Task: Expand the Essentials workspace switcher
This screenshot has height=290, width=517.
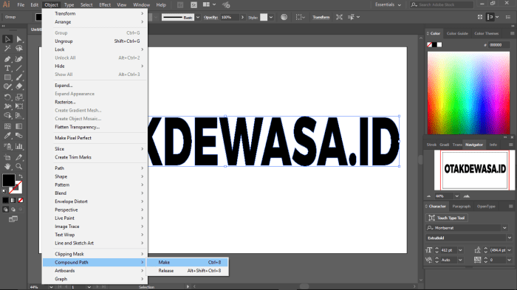Action: click(388, 4)
